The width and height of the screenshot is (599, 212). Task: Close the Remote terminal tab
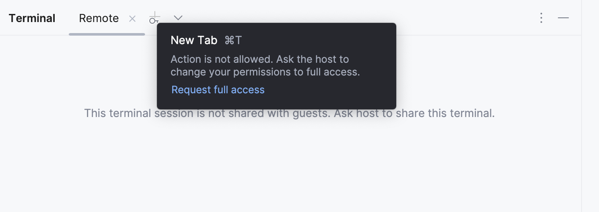pos(132,18)
